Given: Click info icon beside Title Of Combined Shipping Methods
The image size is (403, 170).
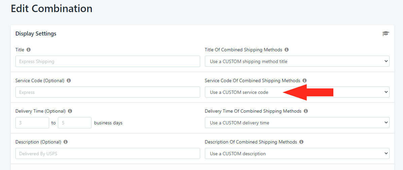Looking at the screenshot, I should click(x=287, y=50).
